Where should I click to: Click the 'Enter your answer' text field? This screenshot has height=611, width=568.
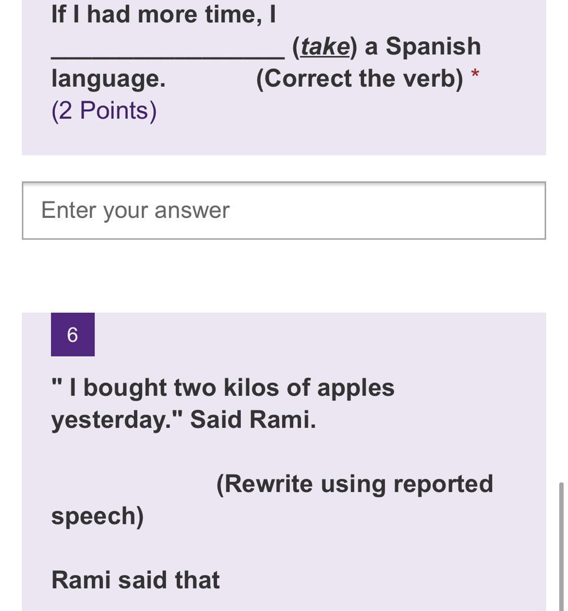click(x=284, y=210)
